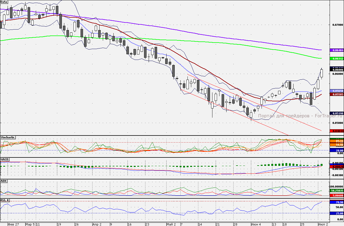This screenshot has width=344, height=226.
Task: Click the 13 date label on time axis
Action: (274, 224)
